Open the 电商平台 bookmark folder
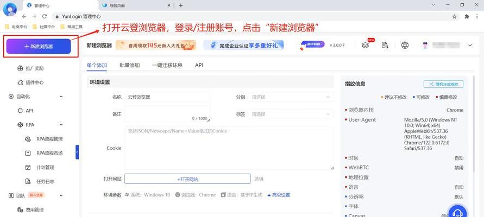This screenshot has width=484, height=217. pyautogui.click(x=16, y=27)
